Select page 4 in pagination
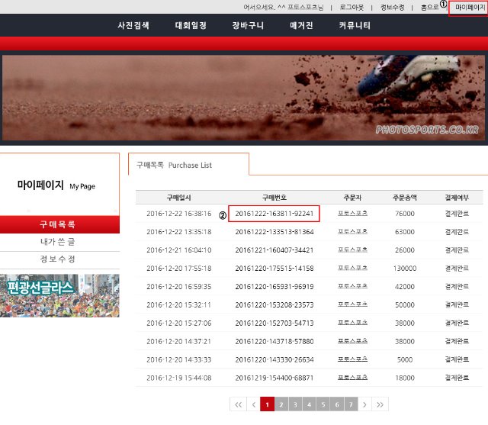The image size is (488, 425). 309,404
